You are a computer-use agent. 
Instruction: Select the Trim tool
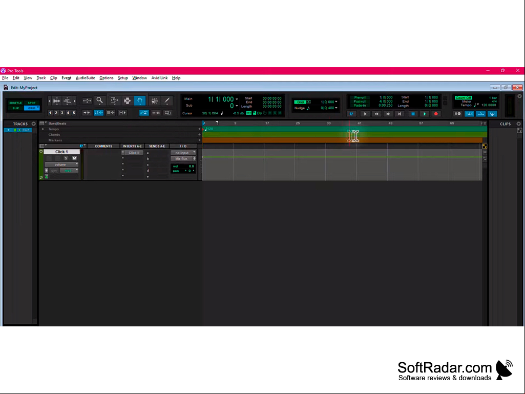(114, 100)
